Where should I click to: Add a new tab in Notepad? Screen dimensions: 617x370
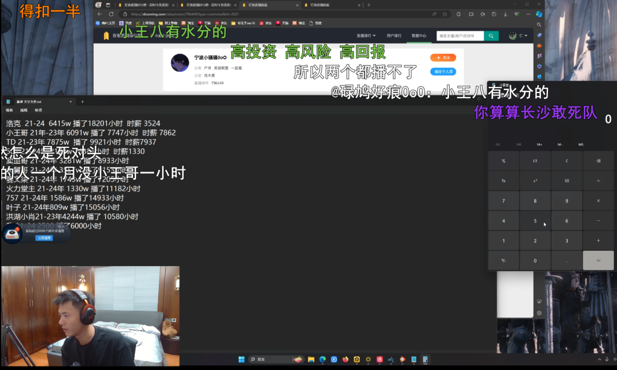tap(83, 102)
